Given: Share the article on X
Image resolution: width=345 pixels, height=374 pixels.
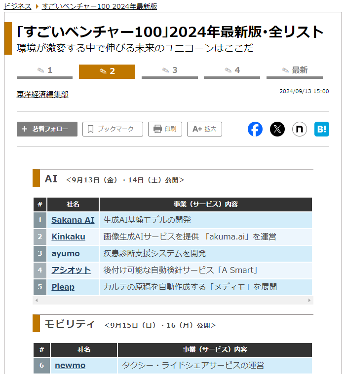Looking at the screenshot, I should tap(277, 129).
